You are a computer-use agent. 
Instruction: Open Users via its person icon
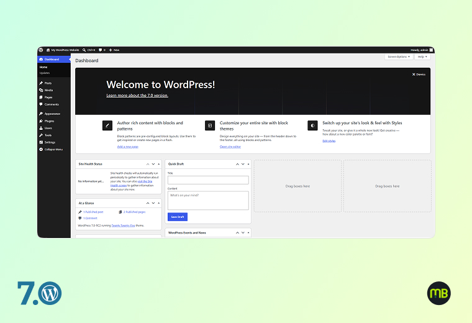(41, 128)
